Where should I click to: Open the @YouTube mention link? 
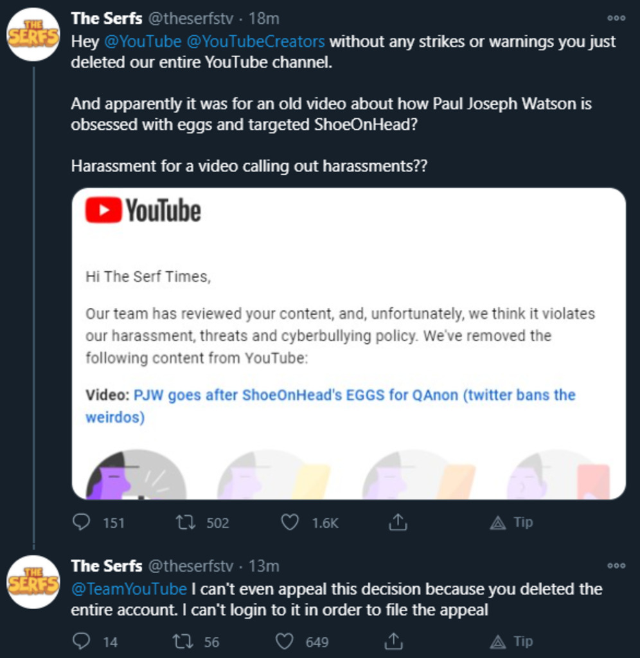[141, 42]
